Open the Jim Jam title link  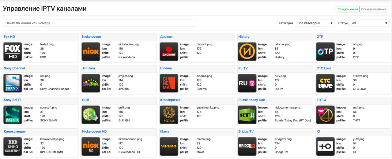click(89, 68)
